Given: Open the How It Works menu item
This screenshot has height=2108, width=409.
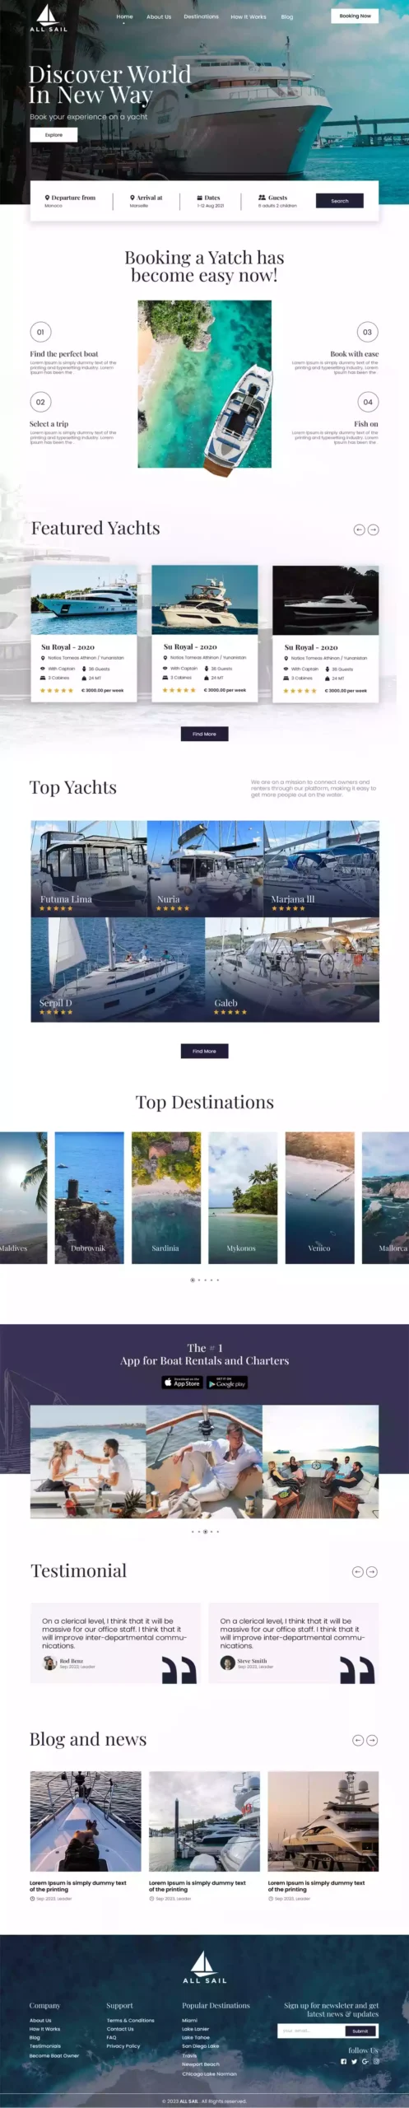Looking at the screenshot, I should [248, 16].
